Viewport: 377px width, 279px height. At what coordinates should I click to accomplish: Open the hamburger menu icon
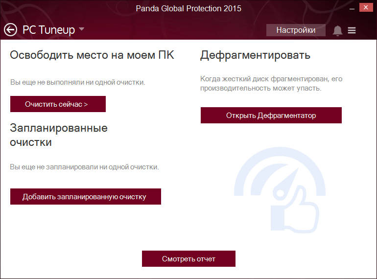click(x=352, y=30)
